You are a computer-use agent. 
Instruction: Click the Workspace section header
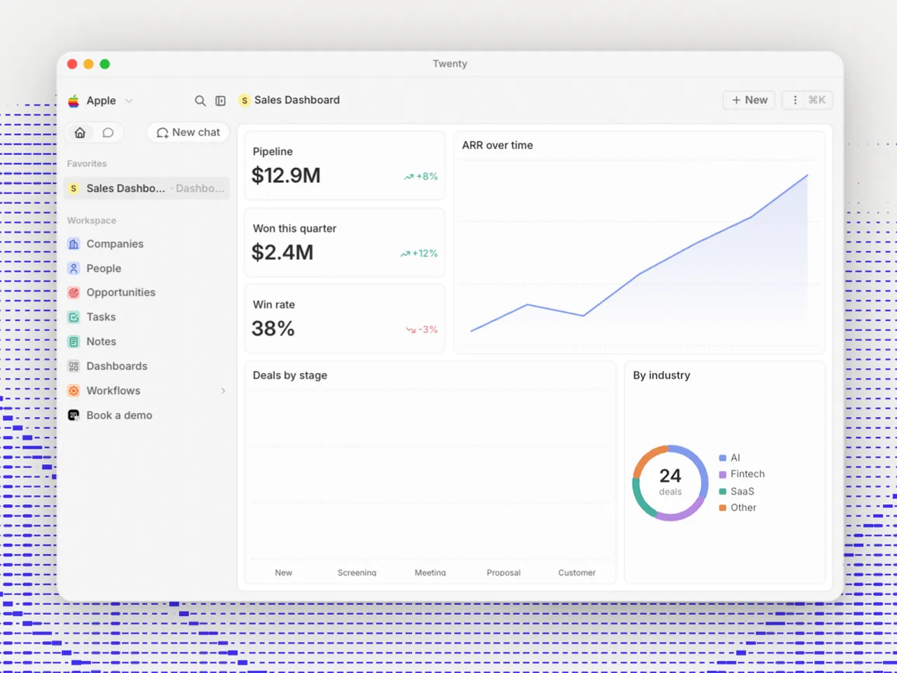tap(92, 220)
